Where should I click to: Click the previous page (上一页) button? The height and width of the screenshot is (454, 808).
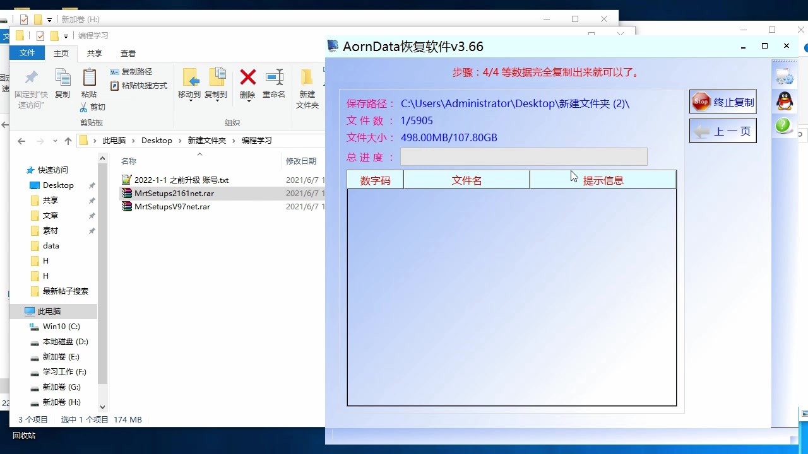pos(723,131)
